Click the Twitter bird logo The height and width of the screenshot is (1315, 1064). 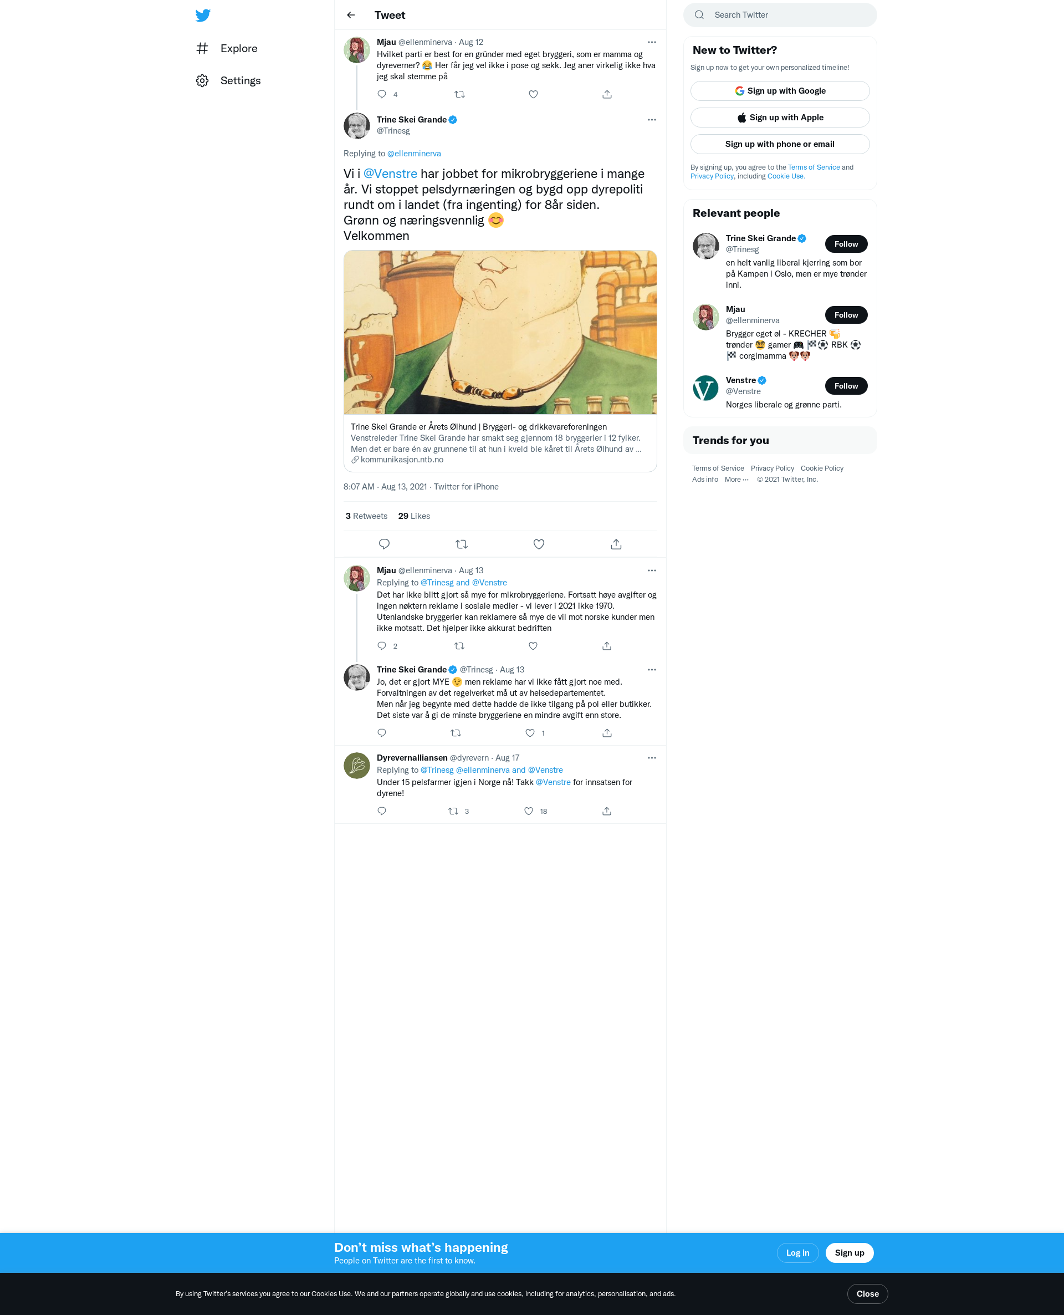(x=203, y=16)
